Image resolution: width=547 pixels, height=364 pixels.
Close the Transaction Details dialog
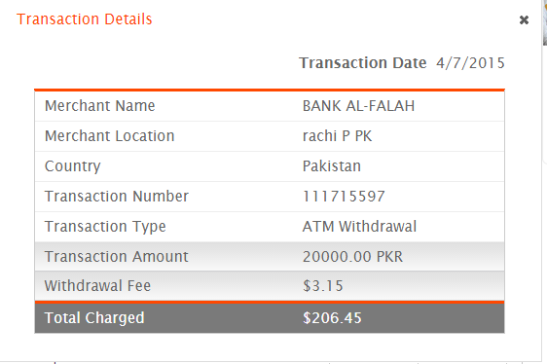[524, 19]
